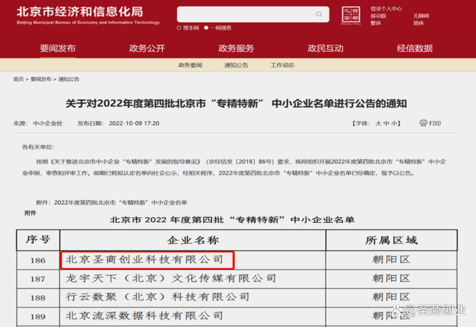Image resolution: width=476 pixels, height=327 pixels.
Task: Click 朝阳区 in row 186
Action: [x=391, y=259]
